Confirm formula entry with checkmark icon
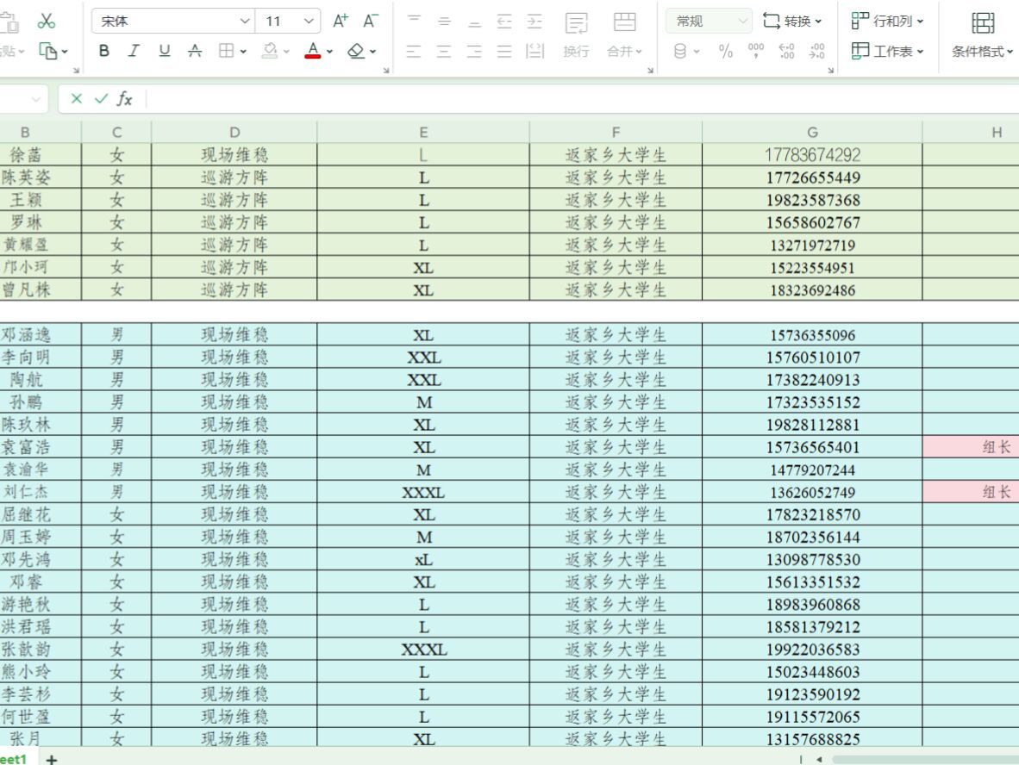The width and height of the screenshot is (1019, 765). coord(101,99)
